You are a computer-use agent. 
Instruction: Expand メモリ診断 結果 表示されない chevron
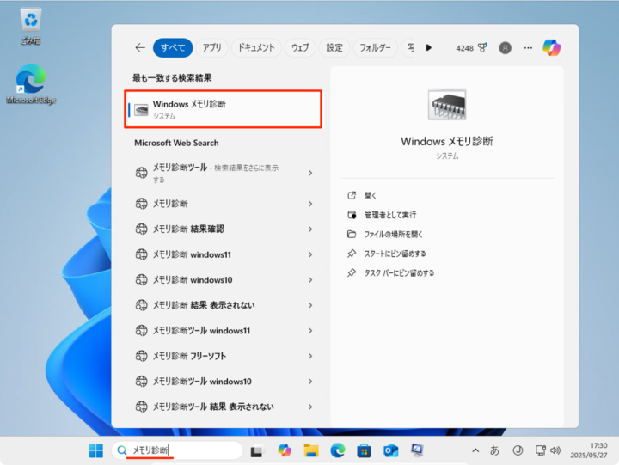pyautogui.click(x=310, y=305)
